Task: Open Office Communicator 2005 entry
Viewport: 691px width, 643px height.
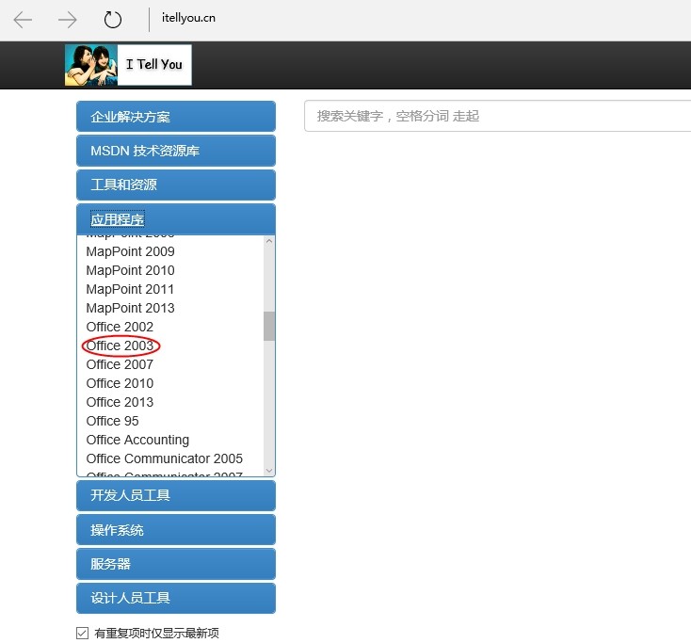Action: 165,458
